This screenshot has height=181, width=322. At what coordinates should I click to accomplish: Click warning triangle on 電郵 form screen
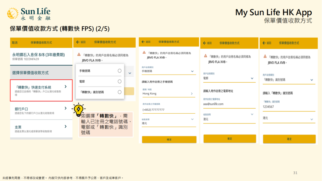(205, 56)
